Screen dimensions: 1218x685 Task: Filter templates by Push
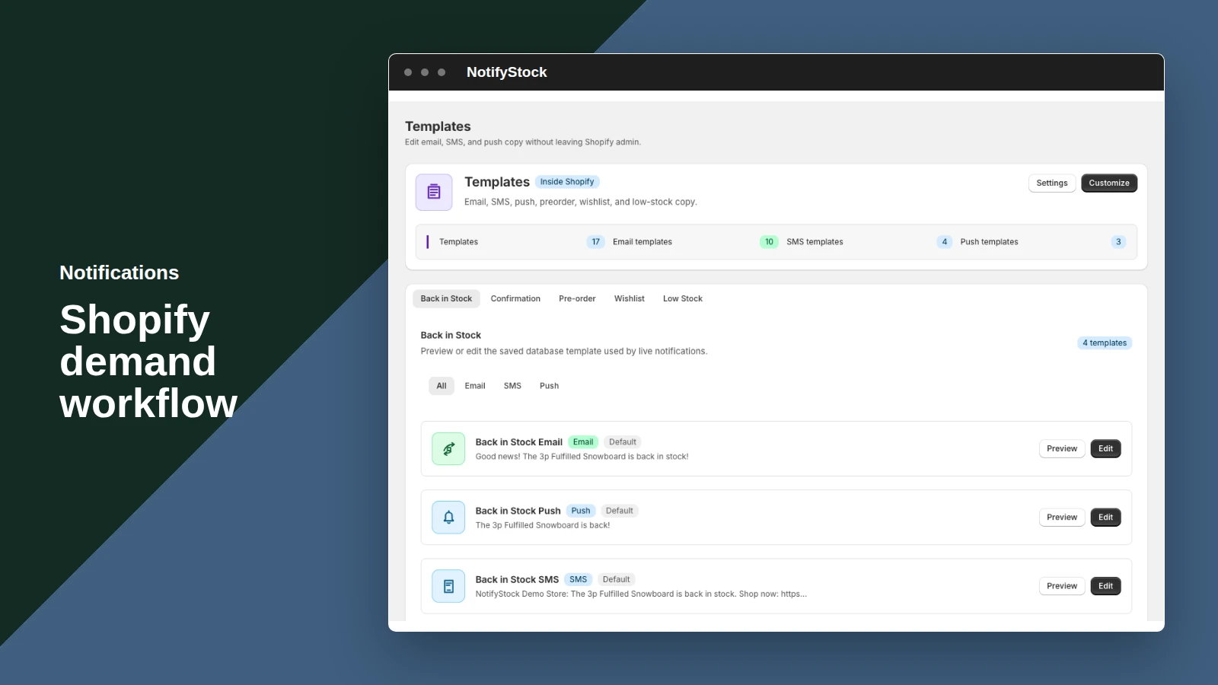pos(549,386)
